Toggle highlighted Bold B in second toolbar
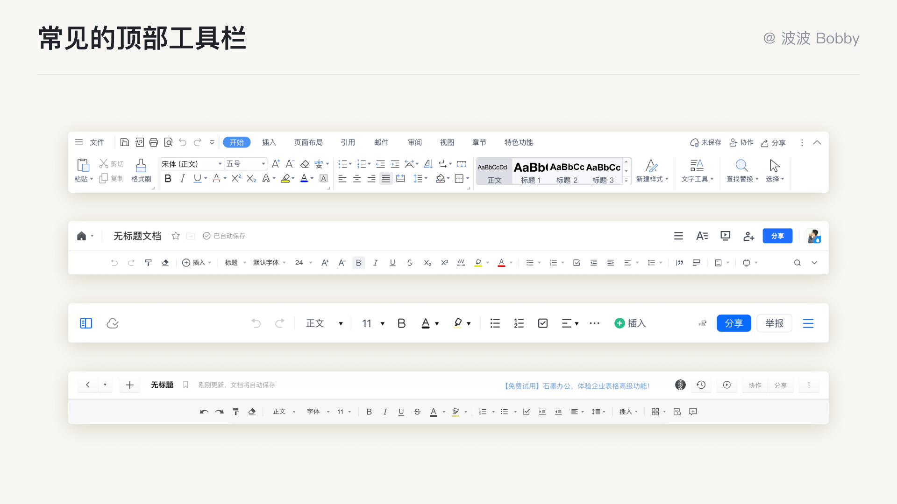This screenshot has width=897, height=504. 359,263
